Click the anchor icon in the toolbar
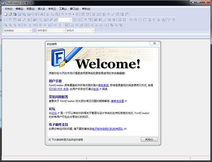This screenshot has height=162, width=212. pos(158,20)
